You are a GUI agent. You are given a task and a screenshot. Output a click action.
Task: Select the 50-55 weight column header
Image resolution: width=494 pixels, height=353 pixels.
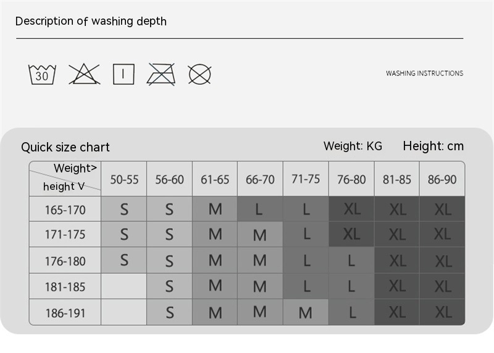(124, 179)
